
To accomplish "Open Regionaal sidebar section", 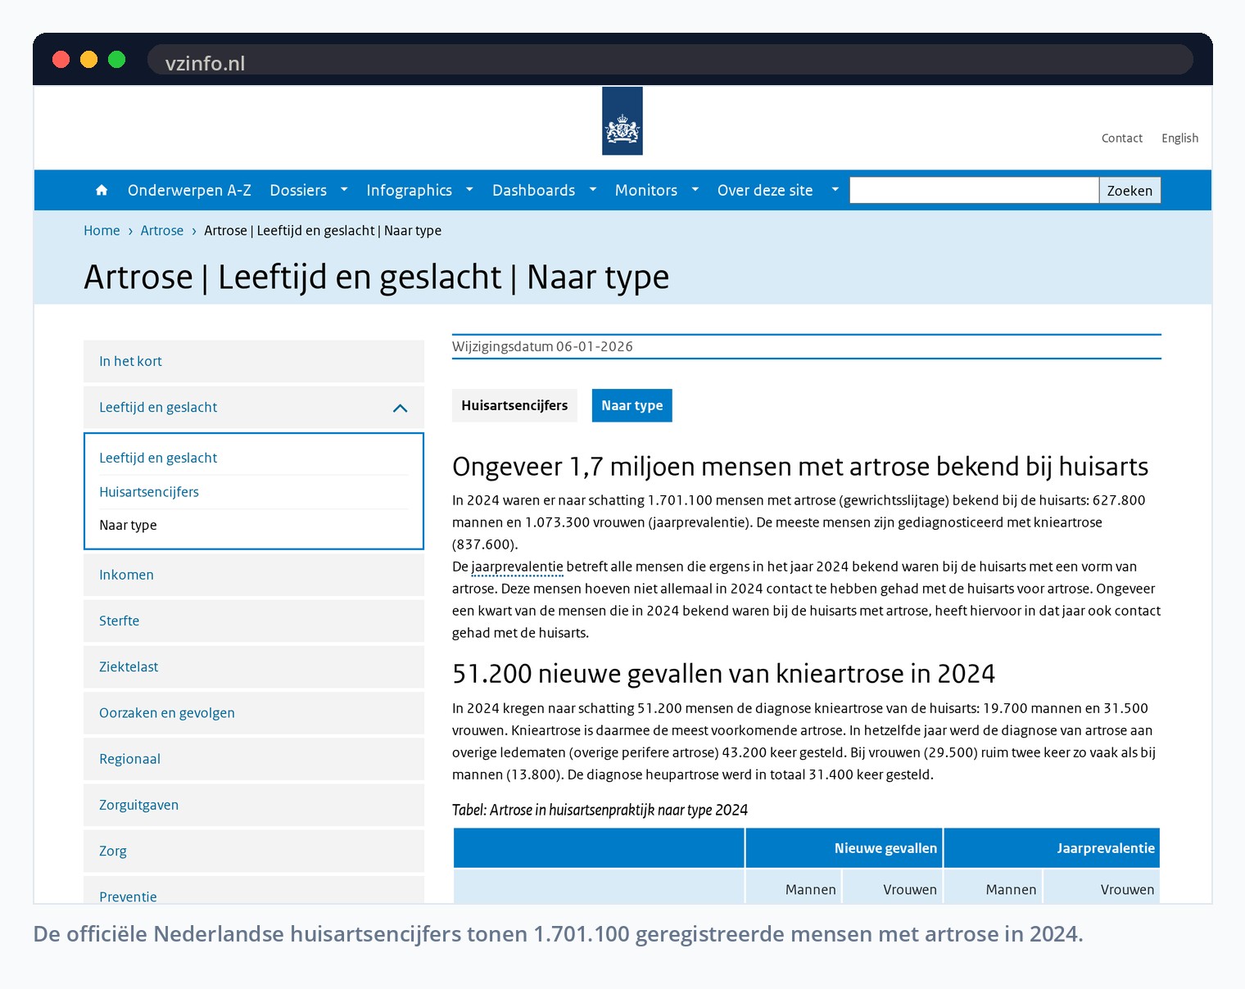I will click(x=254, y=759).
